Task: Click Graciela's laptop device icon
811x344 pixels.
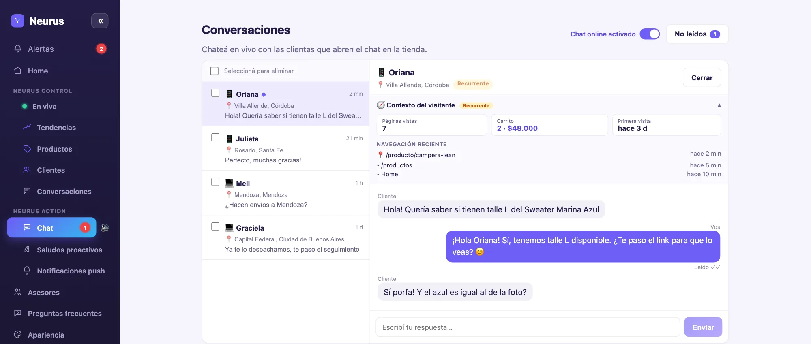Action: coord(229,227)
